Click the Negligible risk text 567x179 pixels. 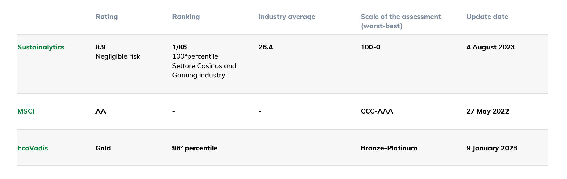coord(118,56)
